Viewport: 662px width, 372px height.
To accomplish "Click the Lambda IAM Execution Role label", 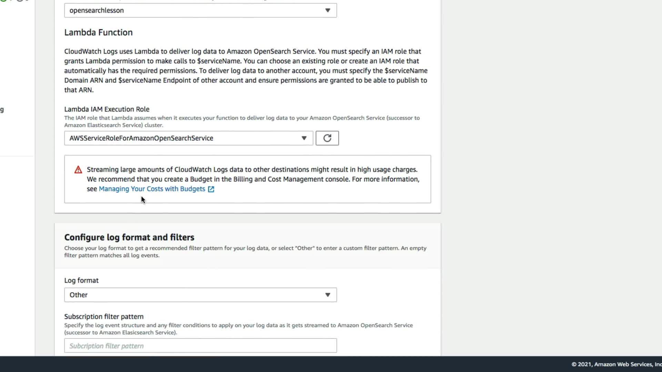I will (x=107, y=109).
